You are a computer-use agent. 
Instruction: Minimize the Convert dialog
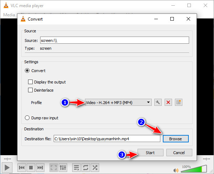[156, 19]
